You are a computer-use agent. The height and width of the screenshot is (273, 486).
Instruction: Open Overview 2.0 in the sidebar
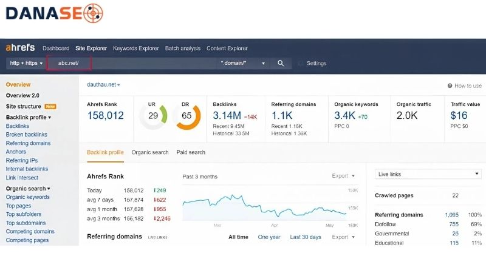(22, 95)
